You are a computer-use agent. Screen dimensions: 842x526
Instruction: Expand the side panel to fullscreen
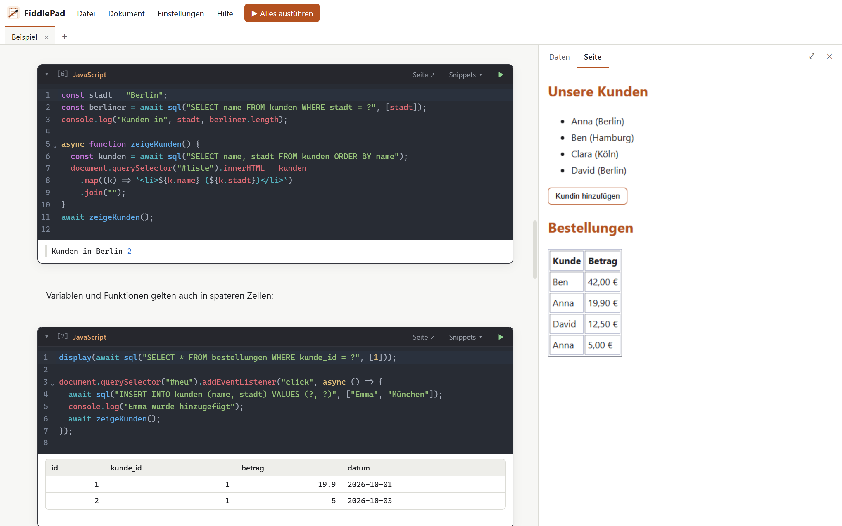click(812, 56)
